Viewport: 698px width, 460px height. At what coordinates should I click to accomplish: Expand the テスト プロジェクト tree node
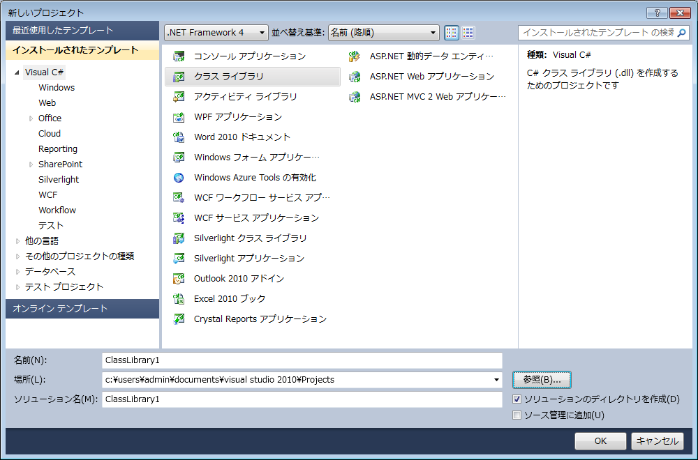(17, 287)
